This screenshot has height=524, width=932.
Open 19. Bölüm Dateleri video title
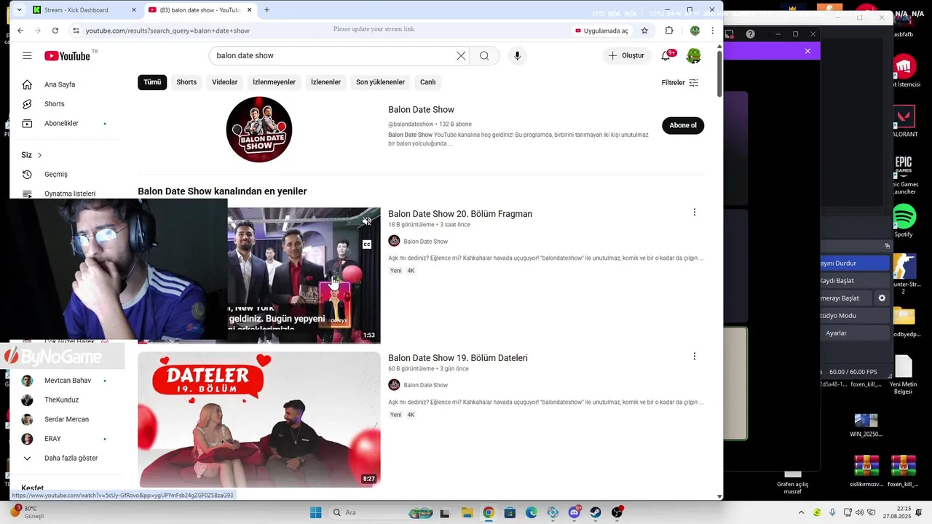(458, 358)
